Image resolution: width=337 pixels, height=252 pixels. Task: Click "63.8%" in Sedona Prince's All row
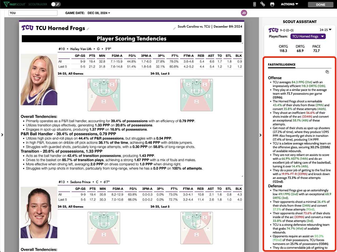point(132,194)
